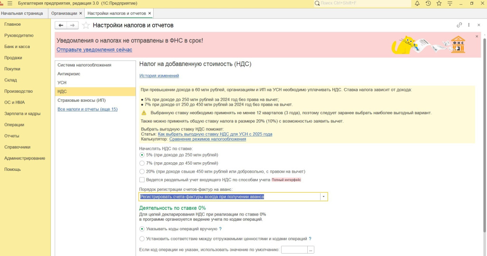Open Администрирование section
Screen dimensions: 487x256
click(25, 158)
